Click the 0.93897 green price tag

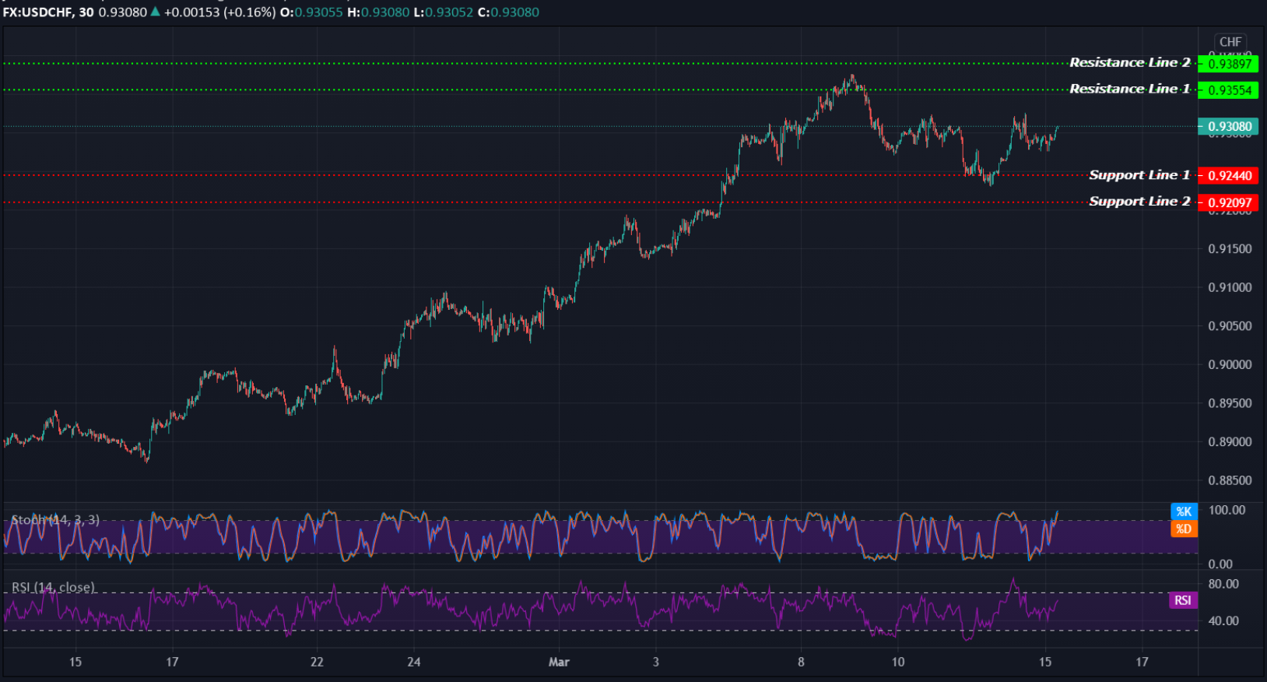coord(1229,64)
